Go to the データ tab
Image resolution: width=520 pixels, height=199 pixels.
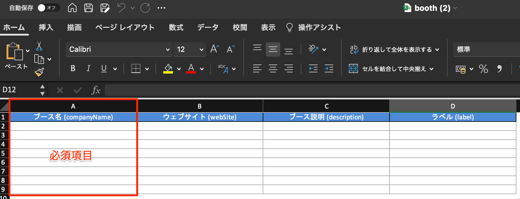point(208,27)
